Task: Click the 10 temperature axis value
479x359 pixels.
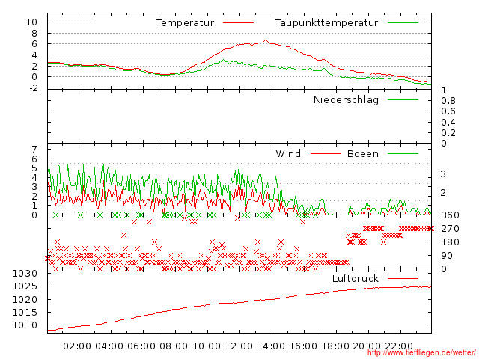Action: point(31,22)
